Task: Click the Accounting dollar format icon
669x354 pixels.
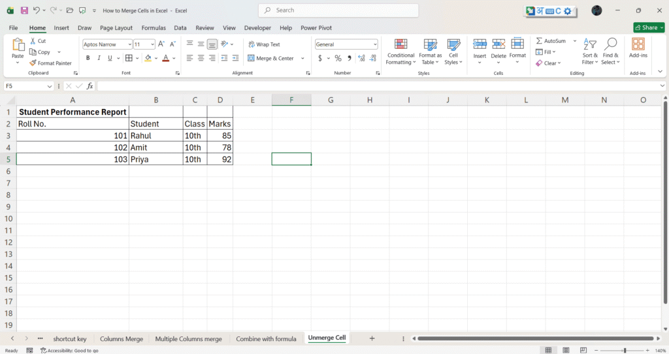Action: (320, 58)
